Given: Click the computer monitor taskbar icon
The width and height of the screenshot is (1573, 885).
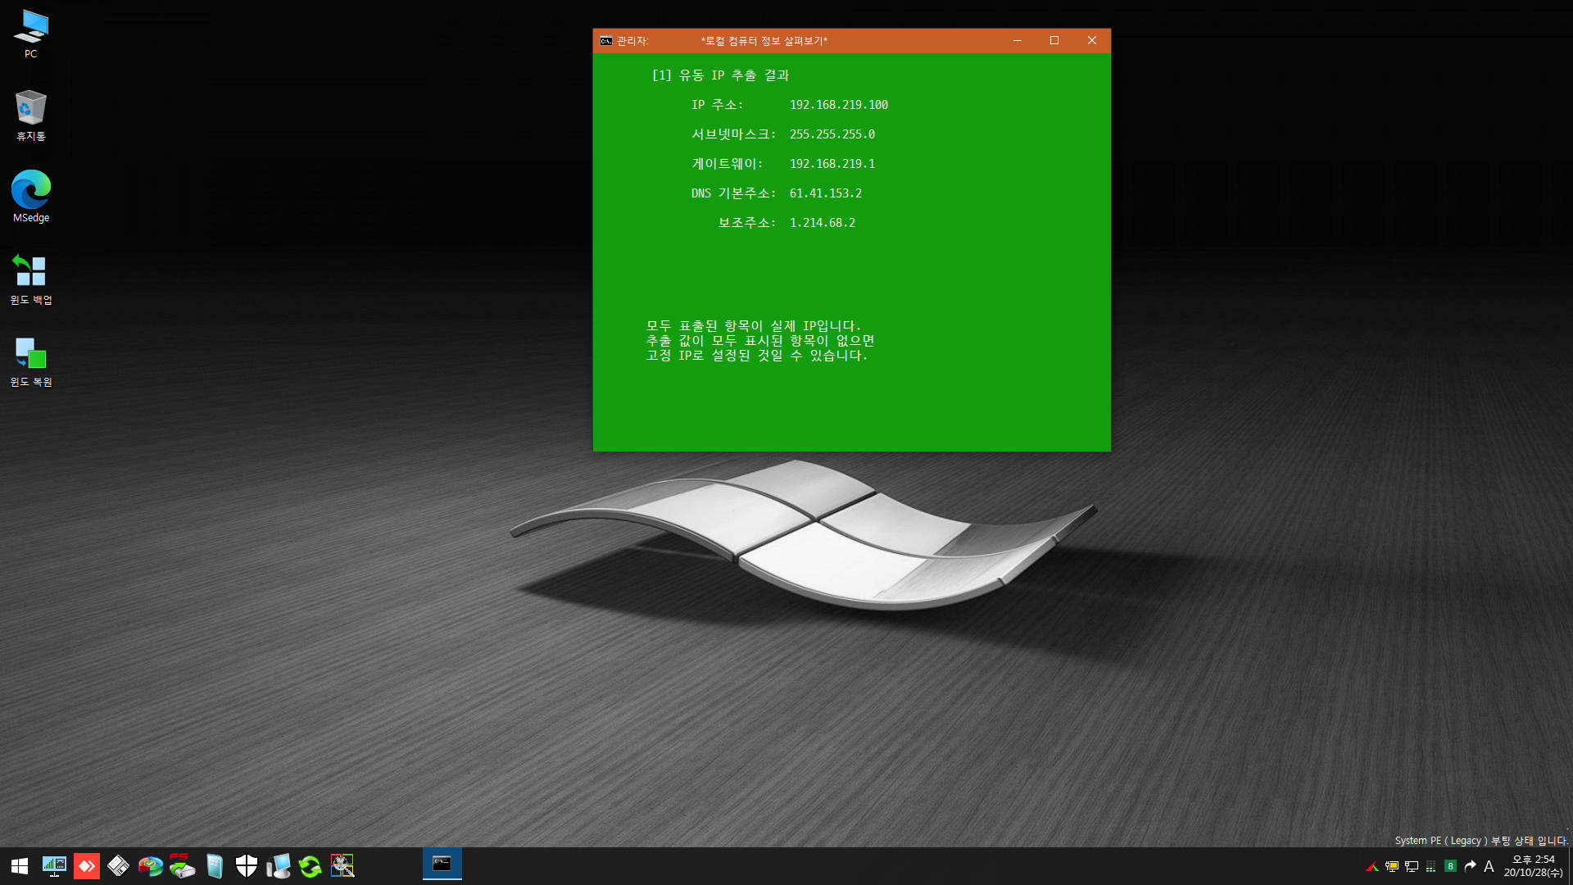Looking at the screenshot, I should [x=279, y=866].
